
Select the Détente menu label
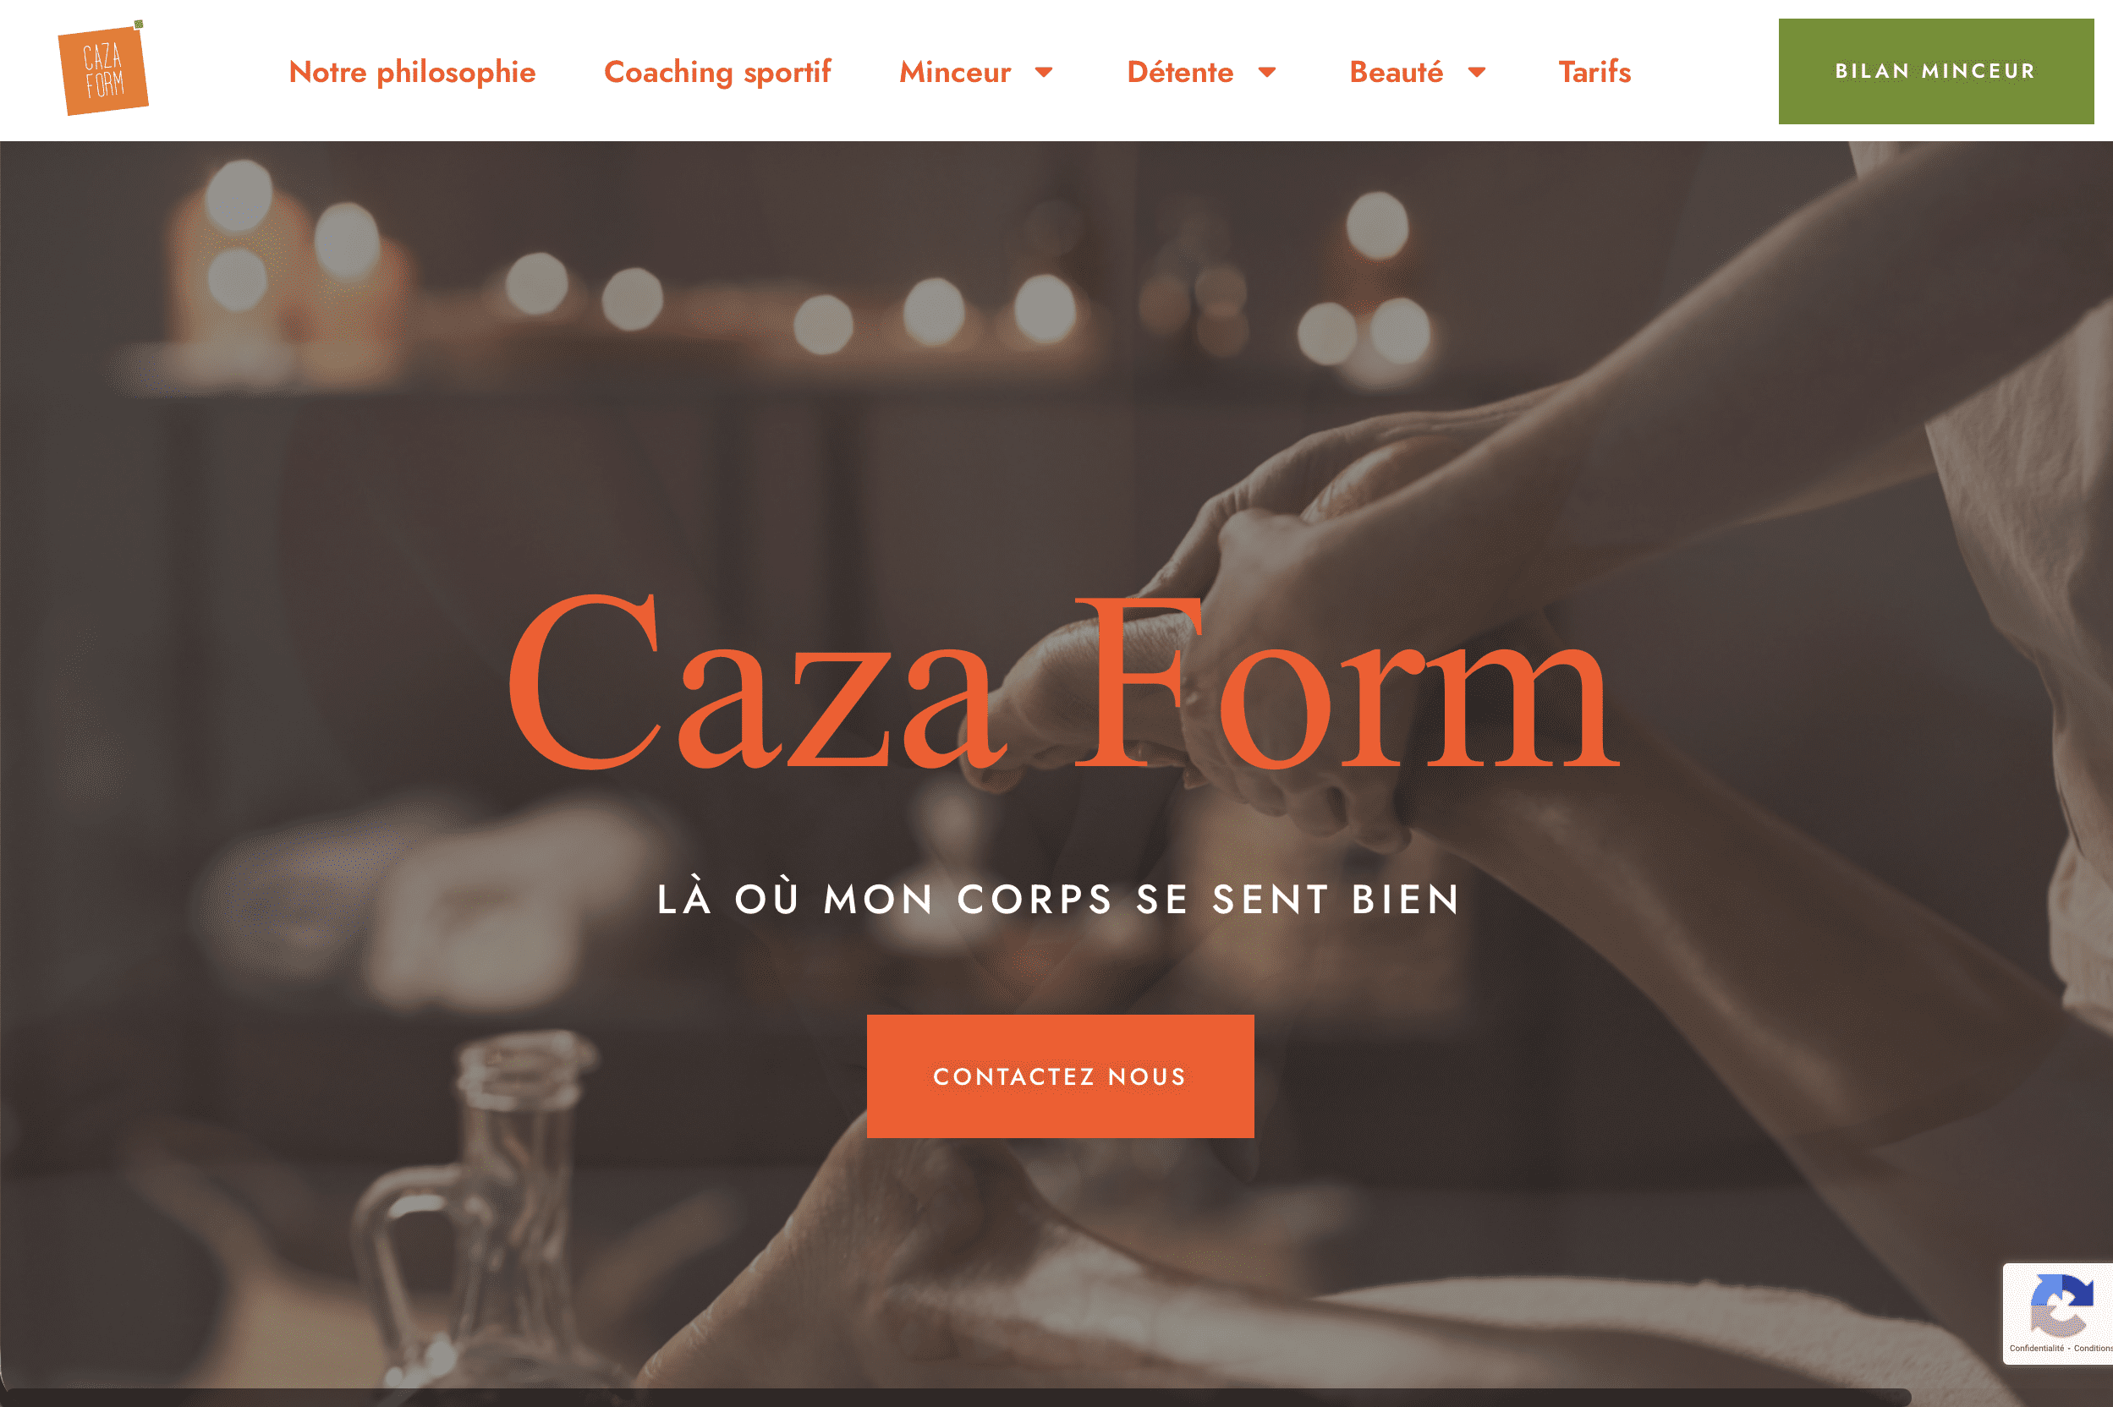1179,72
